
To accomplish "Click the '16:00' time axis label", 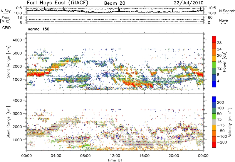I will coord(144,156).
